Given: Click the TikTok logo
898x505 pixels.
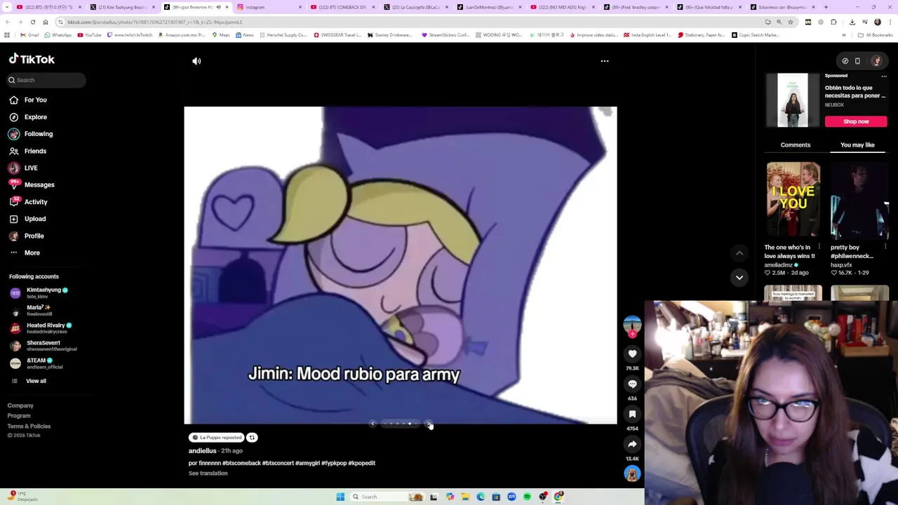Looking at the screenshot, I should coord(32,60).
